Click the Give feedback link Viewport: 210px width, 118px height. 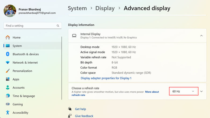(x=84, y=116)
